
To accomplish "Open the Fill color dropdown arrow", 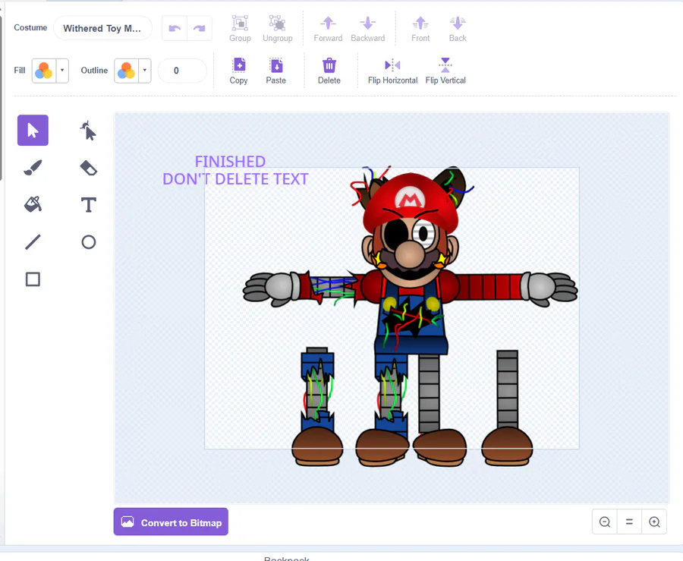I will [x=62, y=71].
